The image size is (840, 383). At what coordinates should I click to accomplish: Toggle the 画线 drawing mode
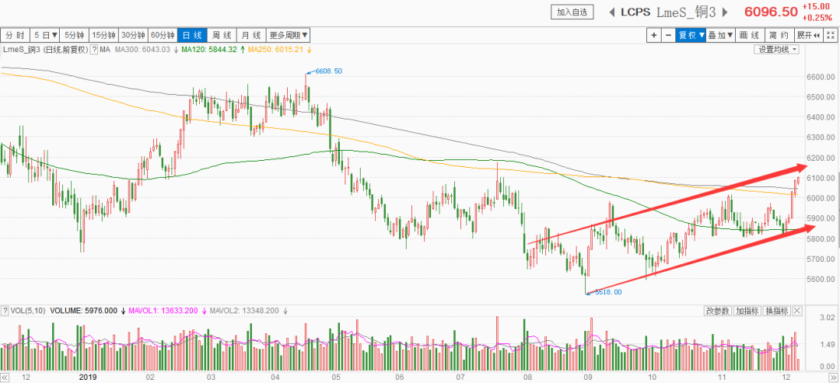749,35
